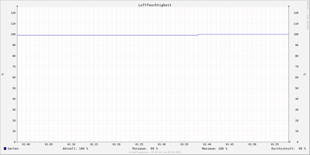Click the 'Maximum: 100 %' statistic
Screen dimensions: 310x155
(215, 149)
